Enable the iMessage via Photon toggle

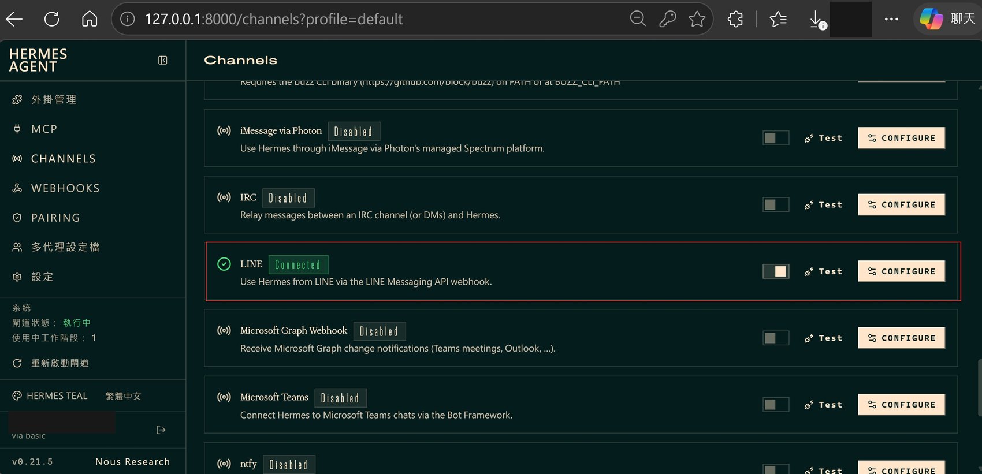pos(776,138)
